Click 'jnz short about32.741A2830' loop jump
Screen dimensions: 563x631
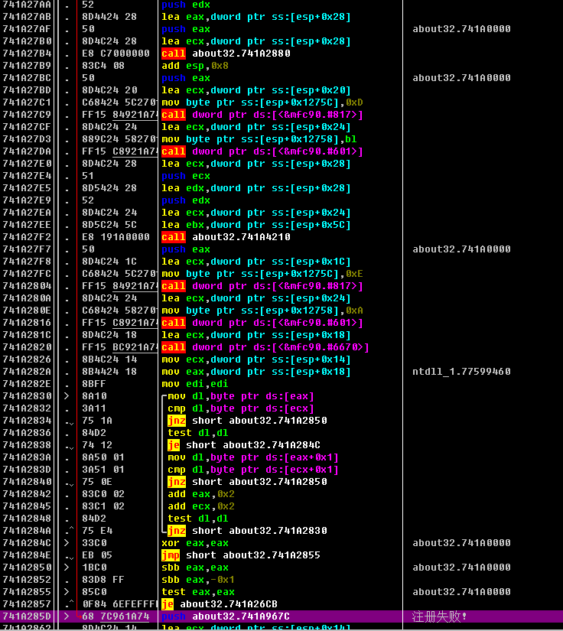247,531
